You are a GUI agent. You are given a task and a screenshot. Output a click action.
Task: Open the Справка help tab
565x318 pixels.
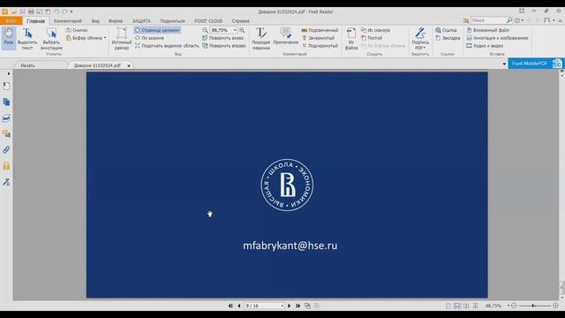coord(240,21)
